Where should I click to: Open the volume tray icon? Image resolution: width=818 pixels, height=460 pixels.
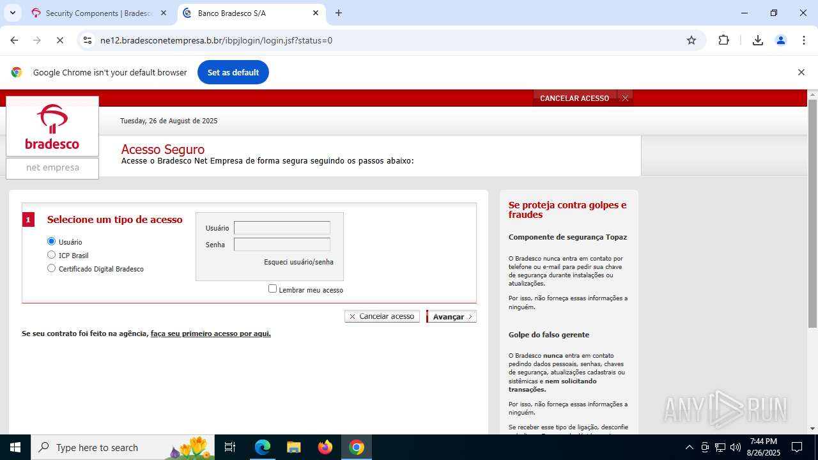[736, 447]
